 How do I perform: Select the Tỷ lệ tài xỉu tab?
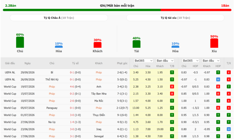175,18
